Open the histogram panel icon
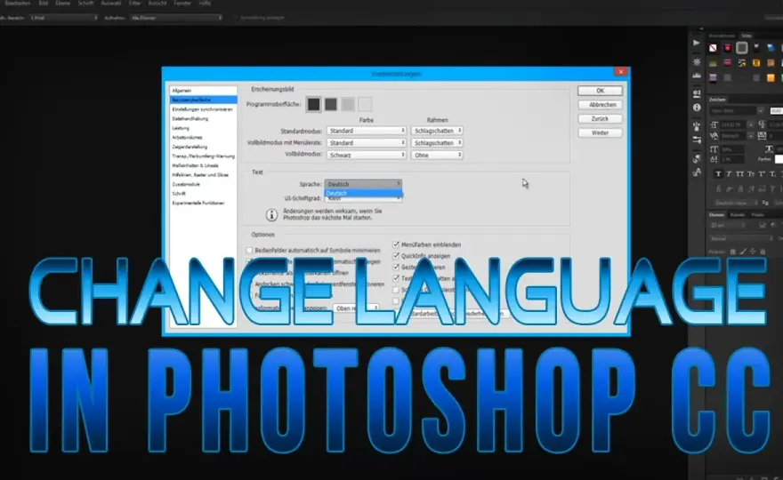The height and width of the screenshot is (480, 783). click(697, 76)
